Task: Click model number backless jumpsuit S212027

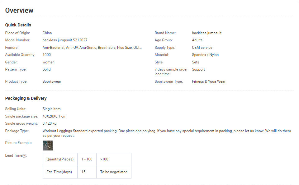Action: click(x=65, y=40)
